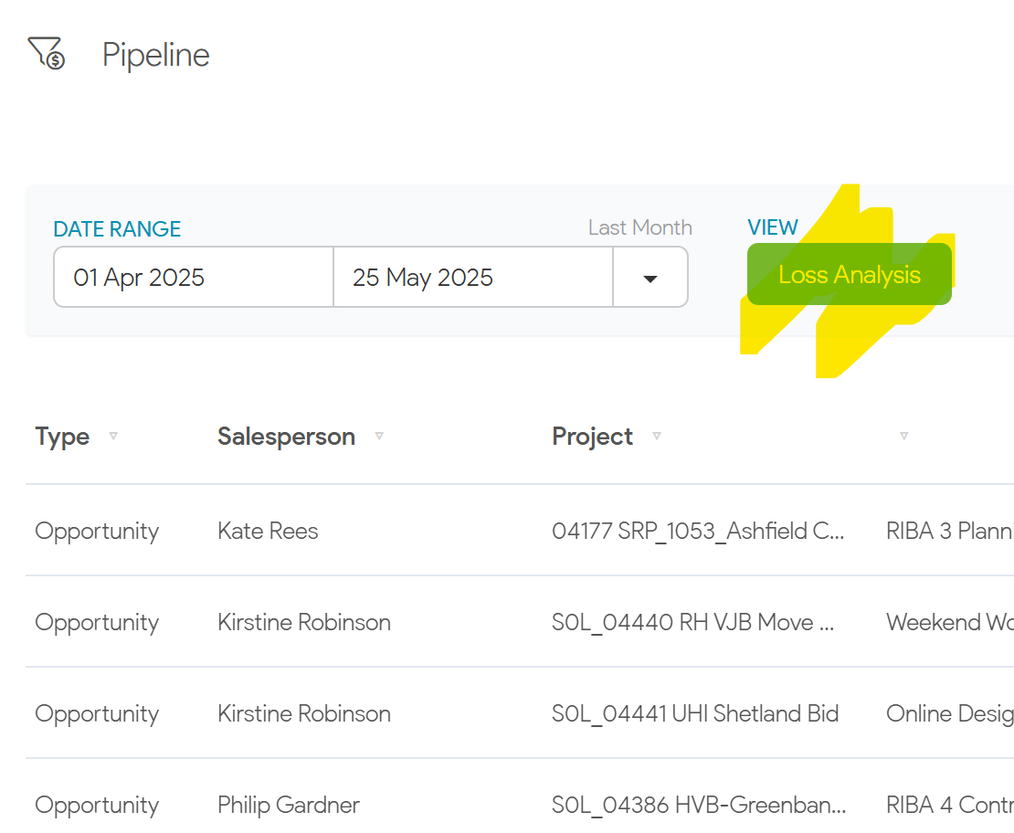Click the DATE RANGE label
Viewport: 1014px width, 833px height.
117,229
